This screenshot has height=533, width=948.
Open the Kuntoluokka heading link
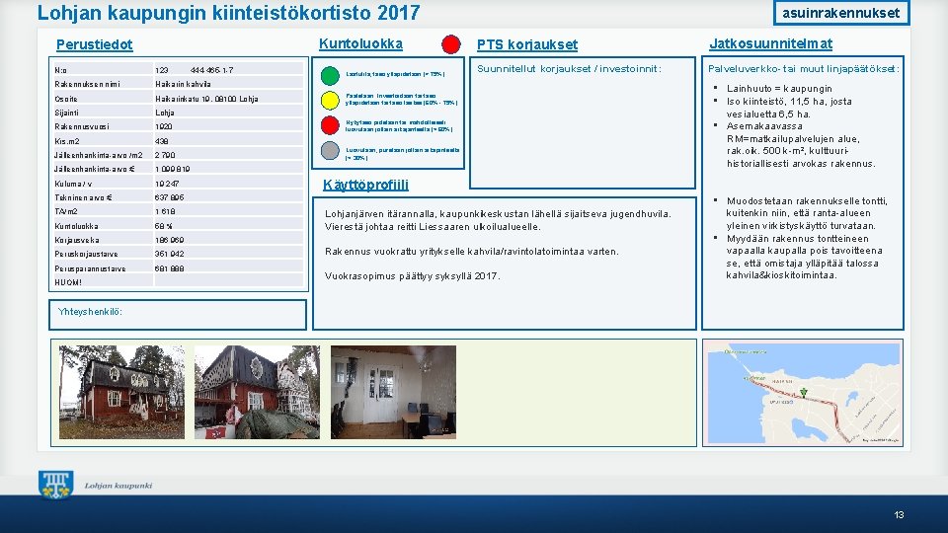click(x=361, y=43)
